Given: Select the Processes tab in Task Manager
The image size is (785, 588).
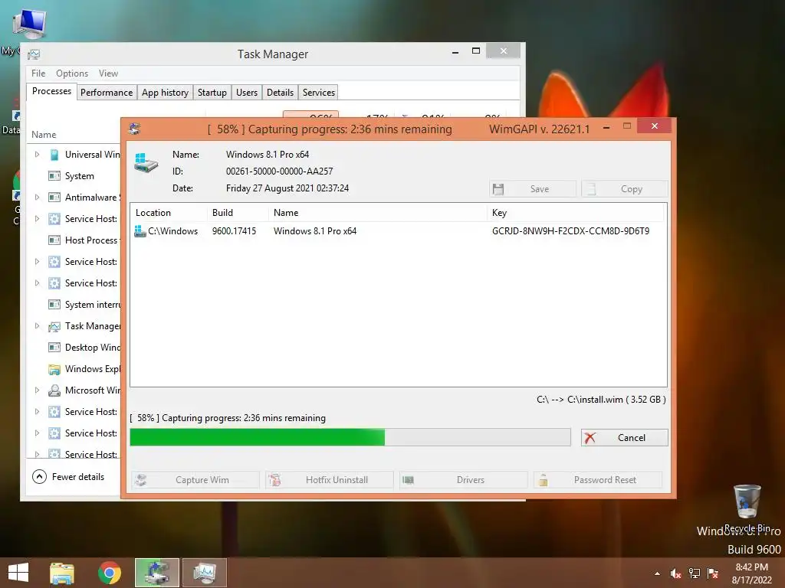Looking at the screenshot, I should [51, 91].
